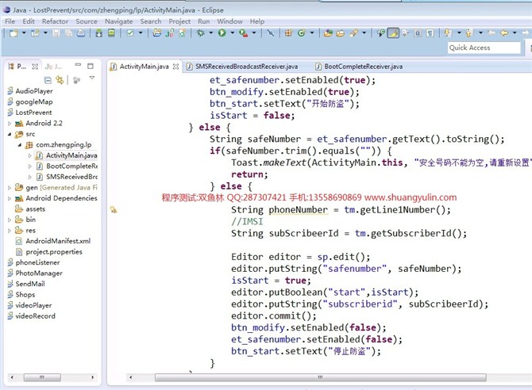The width and height of the screenshot is (532, 390).
Task: Click the New Java Package icon
Action: [x=288, y=32]
